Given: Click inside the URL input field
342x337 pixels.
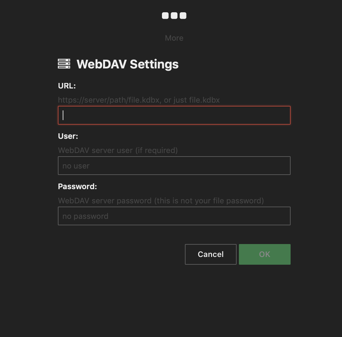Looking at the screenshot, I should pos(174,115).
